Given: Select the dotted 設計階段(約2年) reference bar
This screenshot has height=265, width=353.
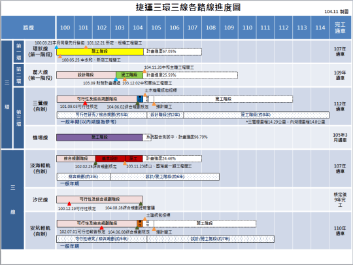Looking at the screenshot, I should [x=165, y=115].
